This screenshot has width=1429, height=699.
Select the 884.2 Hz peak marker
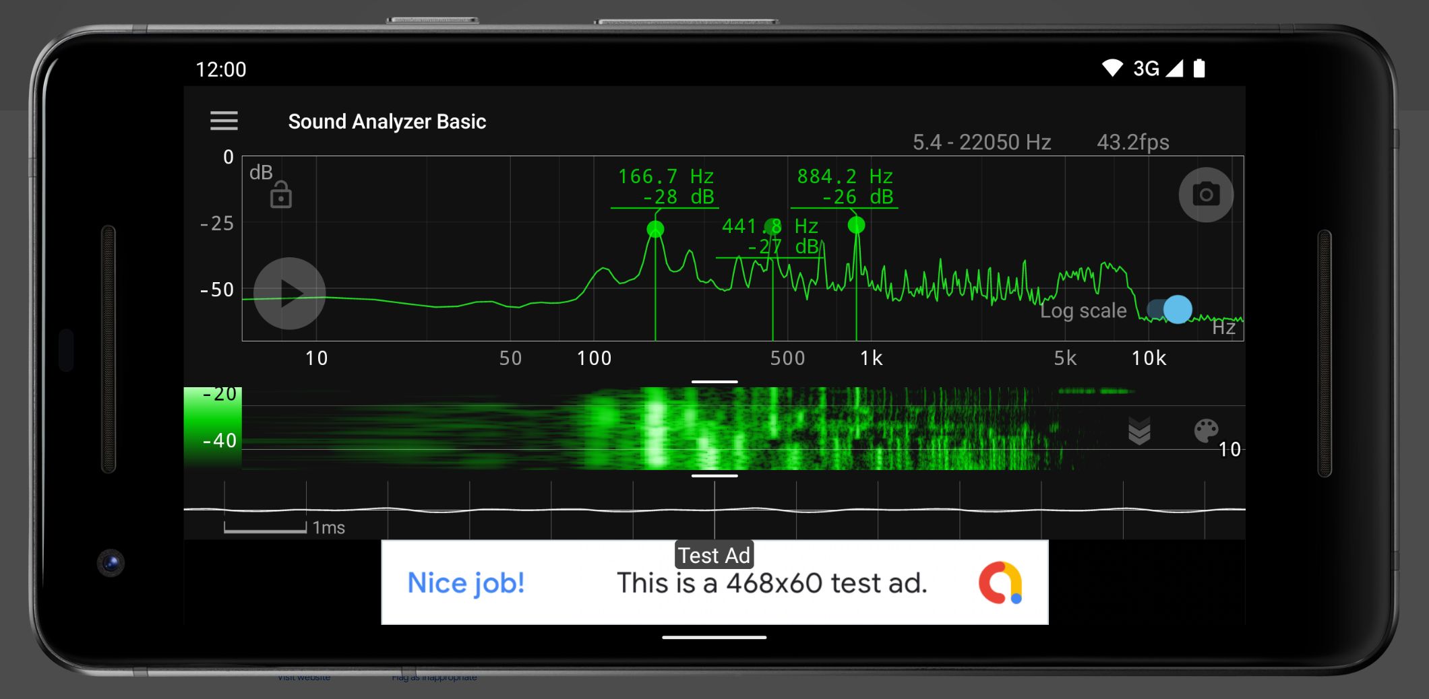point(856,225)
